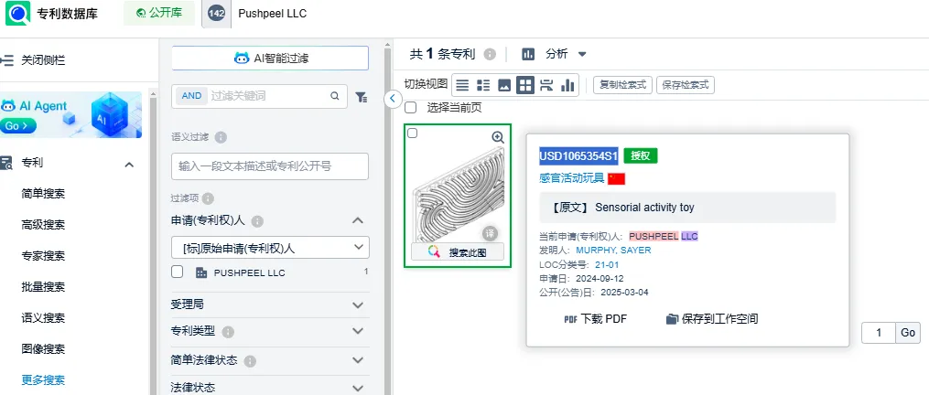Open 高级搜索 in sidebar

click(43, 225)
